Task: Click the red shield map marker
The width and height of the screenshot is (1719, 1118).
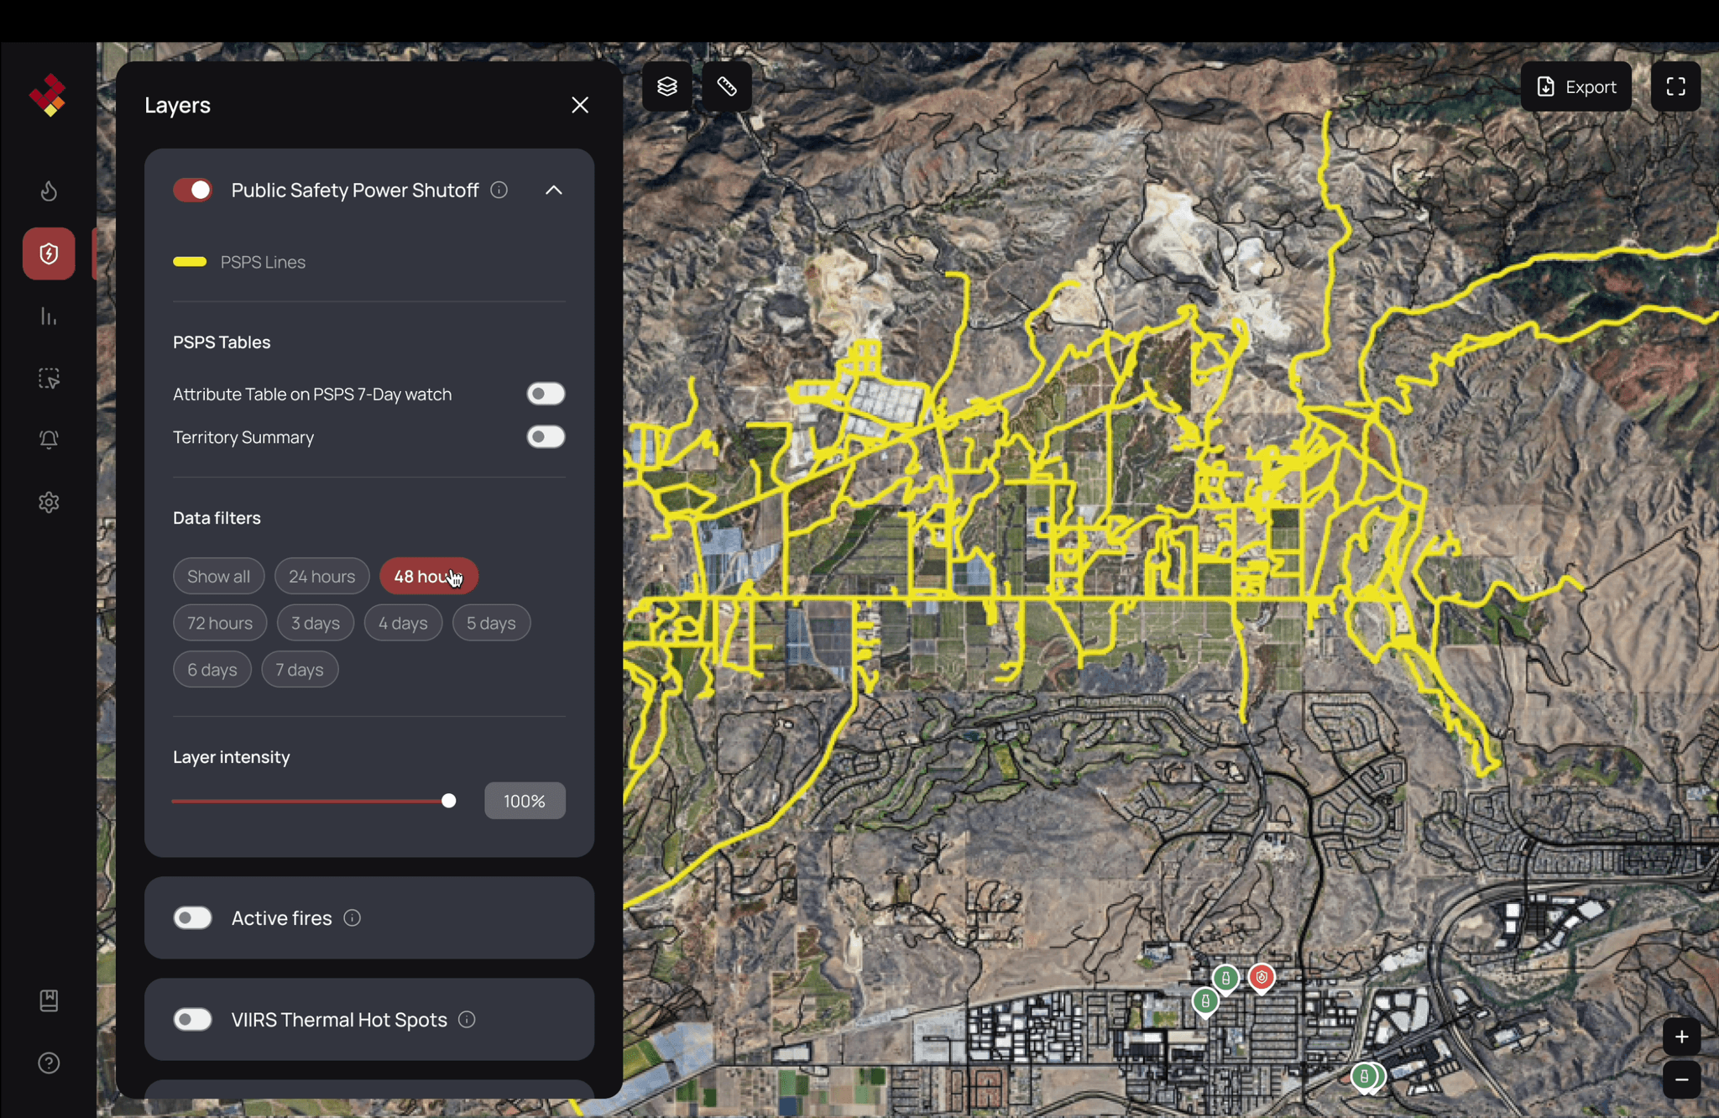Action: point(1262,978)
